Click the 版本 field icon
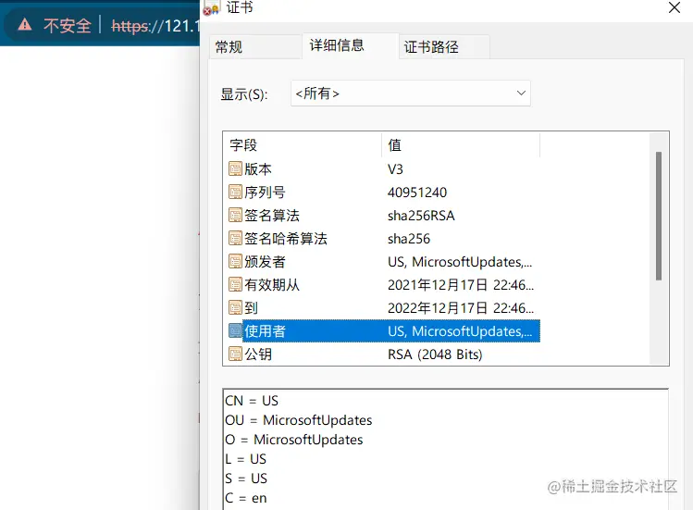 [236, 168]
